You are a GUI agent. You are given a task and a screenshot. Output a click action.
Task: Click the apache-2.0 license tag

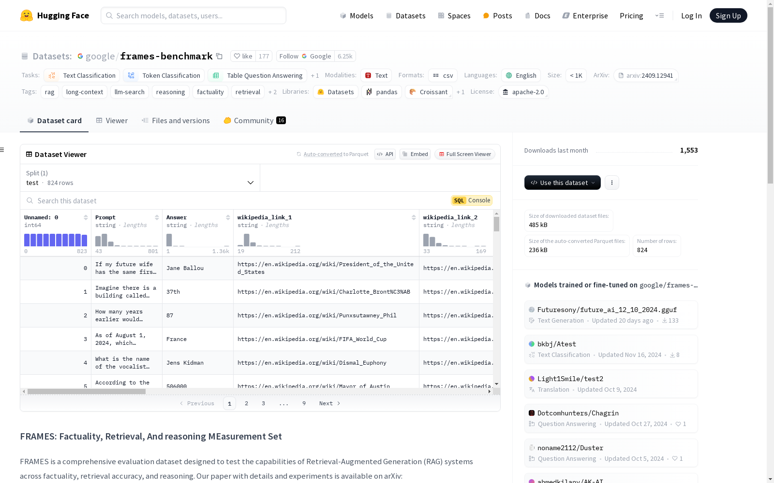[x=523, y=92]
